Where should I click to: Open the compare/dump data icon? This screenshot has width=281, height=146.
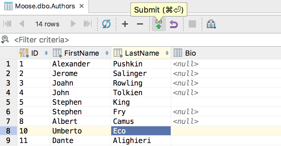pos(211,24)
